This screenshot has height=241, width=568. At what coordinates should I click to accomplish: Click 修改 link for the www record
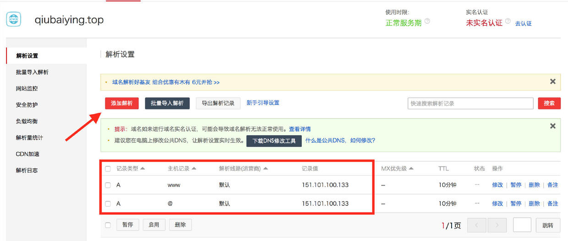click(x=497, y=185)
